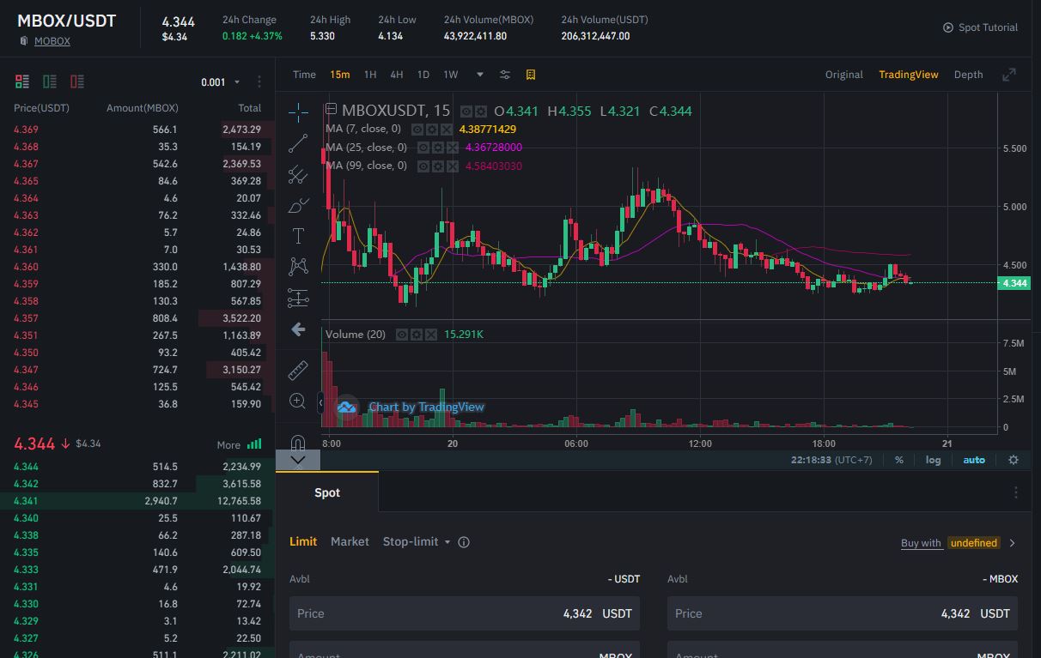This screenshot has height=658, width=1041.
Task: Select the trend line drawing tool
Action: click(x=298, y=143)
